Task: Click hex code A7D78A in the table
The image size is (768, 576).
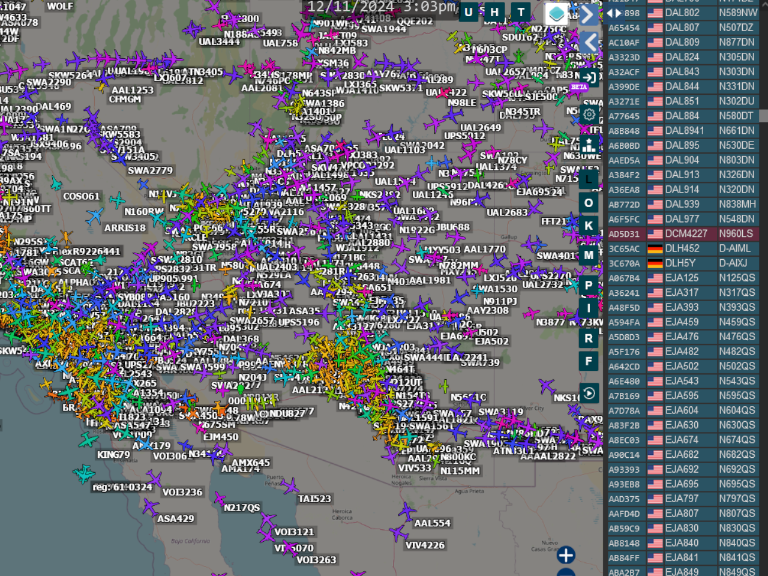Action: [624, 411]
